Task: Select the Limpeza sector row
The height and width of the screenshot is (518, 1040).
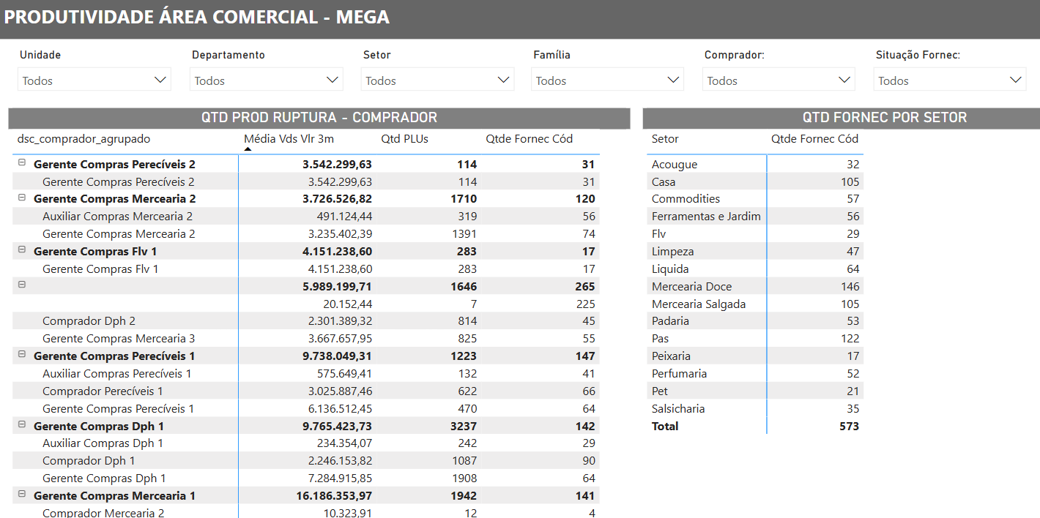Action: pyautogui.click(x=755, y=251)
